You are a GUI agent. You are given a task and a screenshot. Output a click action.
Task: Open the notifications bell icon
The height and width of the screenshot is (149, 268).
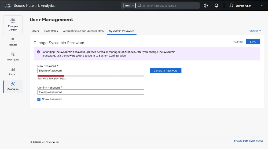(216, 6)
